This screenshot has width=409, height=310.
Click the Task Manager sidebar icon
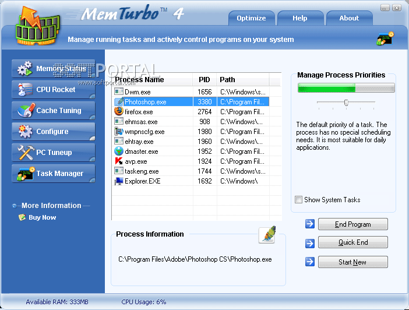click(x=26, y=174)
